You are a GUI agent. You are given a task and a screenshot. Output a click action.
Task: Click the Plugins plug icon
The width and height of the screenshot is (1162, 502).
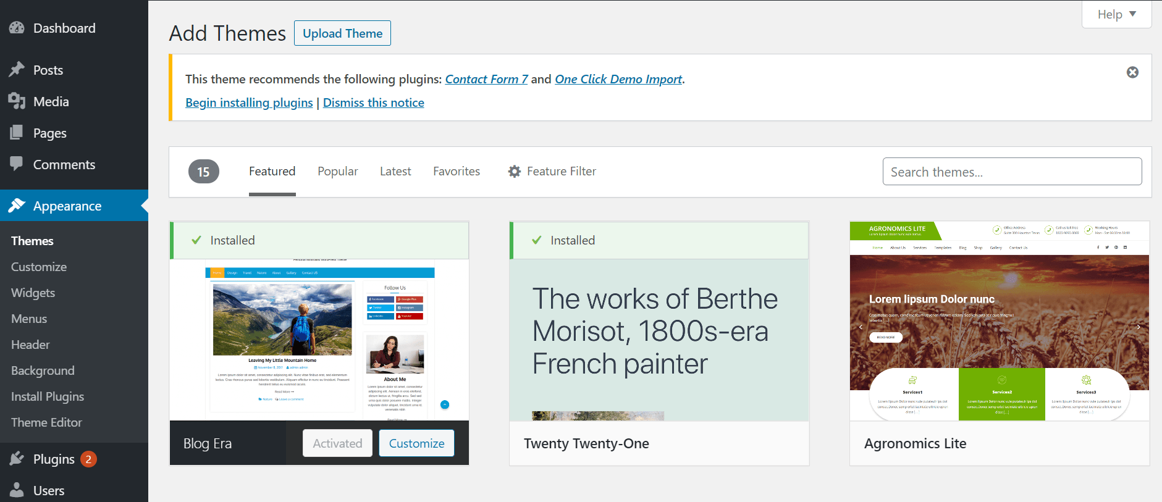click(x=17, y=459)
